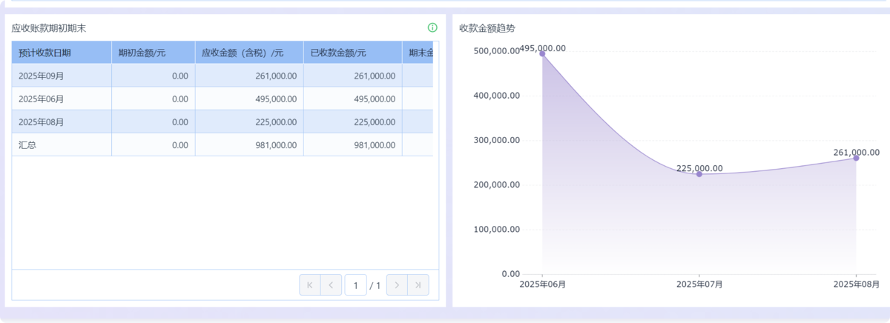The height and width of the screenshot is (323, 890).
Task: Click the page number input showing 1
Action: tap(355, 285)
